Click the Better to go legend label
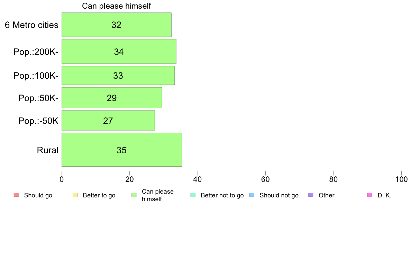This screenshot has width=411, height=254. [99, 195]
